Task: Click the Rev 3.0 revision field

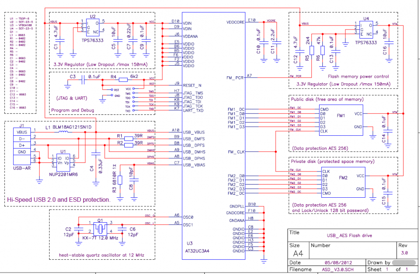Action: 404,253
